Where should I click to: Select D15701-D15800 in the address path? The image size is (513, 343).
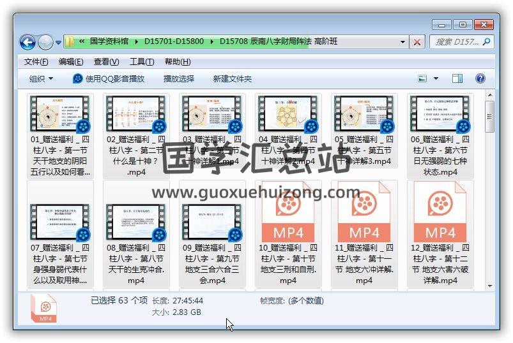174,41
